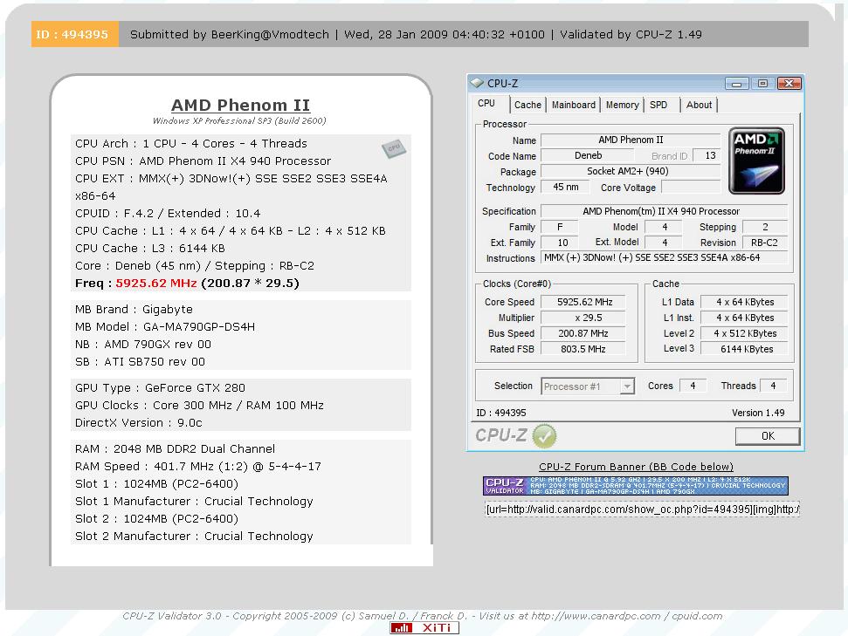
Task: Click the RAM Speed 401.7 MHz line
Action: [198, 467]
